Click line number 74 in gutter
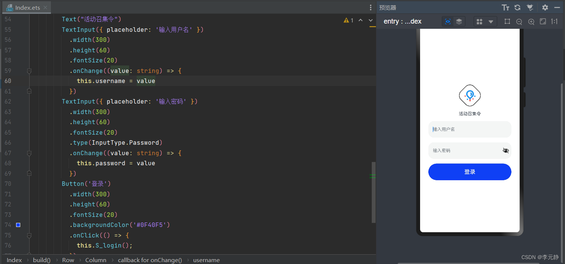Viewport: 565px width, 264px height. tap(8, 225)
